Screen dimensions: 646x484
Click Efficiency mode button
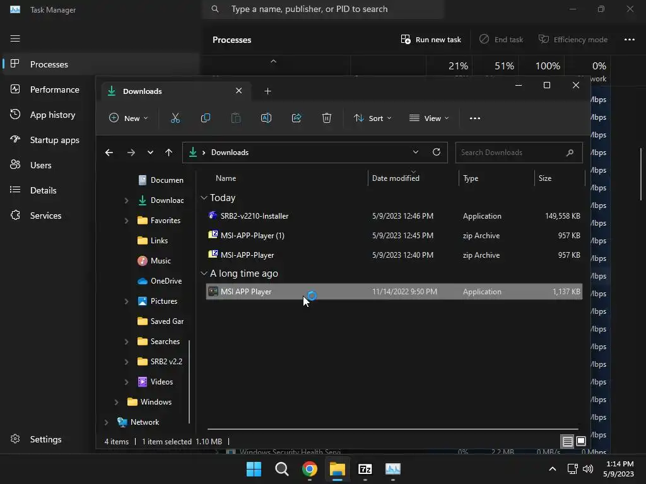(573, 40)
